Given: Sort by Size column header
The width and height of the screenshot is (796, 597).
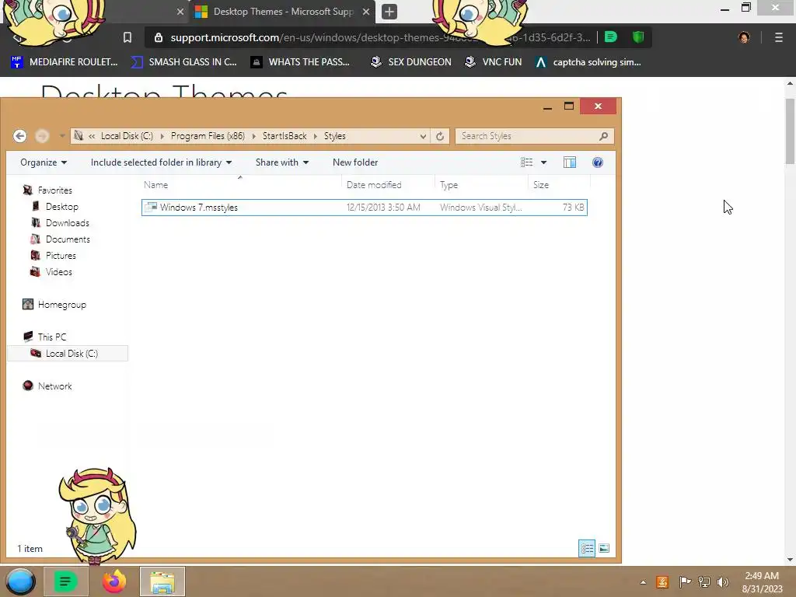Looking at the screenshot, I should [x=559, y=185].
